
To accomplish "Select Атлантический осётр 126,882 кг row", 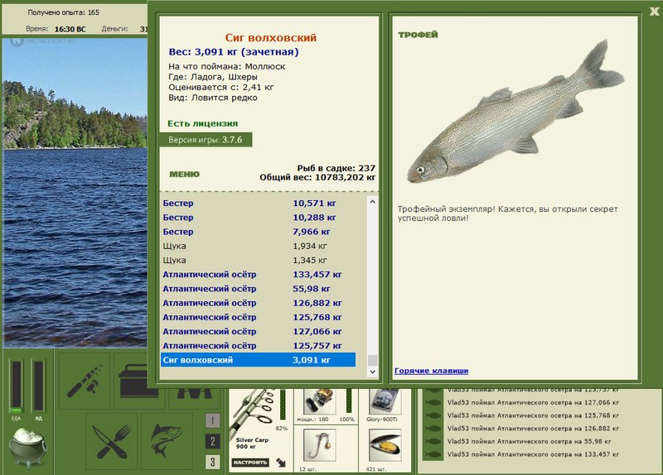I will 258,303.
